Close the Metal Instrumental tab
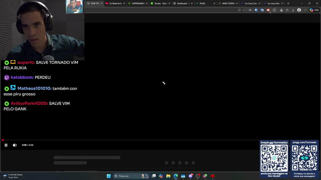Viewport: 321px width, 180px height. [x=124, y=3]
